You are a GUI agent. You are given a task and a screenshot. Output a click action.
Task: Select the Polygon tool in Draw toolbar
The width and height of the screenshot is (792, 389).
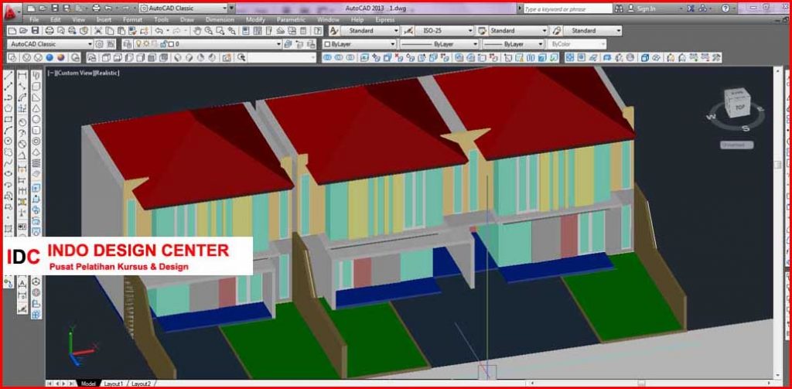pyautogui.click(x=9, y=108)
